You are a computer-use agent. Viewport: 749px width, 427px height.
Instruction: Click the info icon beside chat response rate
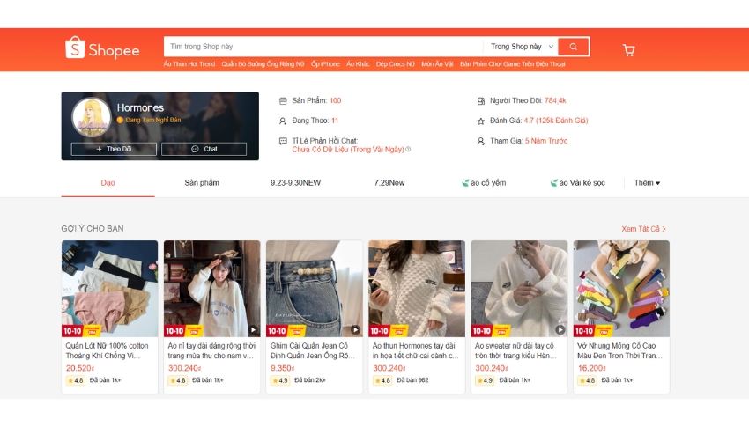click(408, 150)
